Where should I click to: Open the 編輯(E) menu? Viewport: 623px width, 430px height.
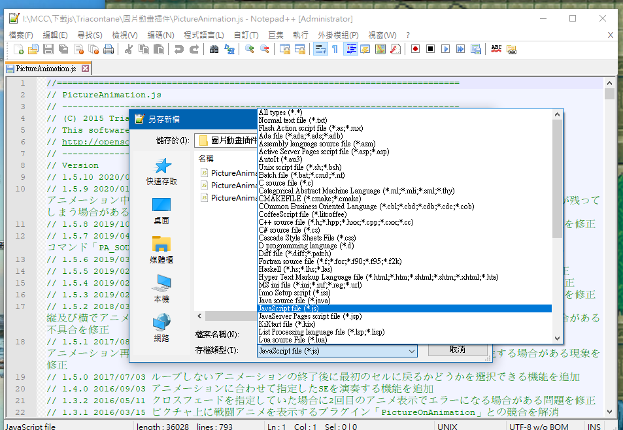coord(55,35)
